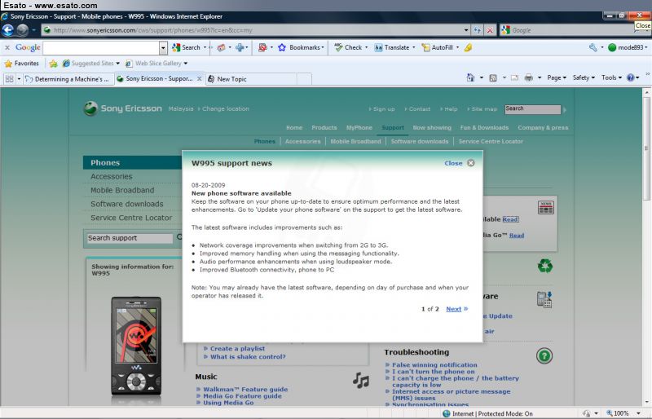Click the Change location link

click(226, 108)
